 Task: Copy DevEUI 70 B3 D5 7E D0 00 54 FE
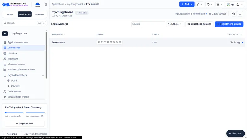coord(110,42)
